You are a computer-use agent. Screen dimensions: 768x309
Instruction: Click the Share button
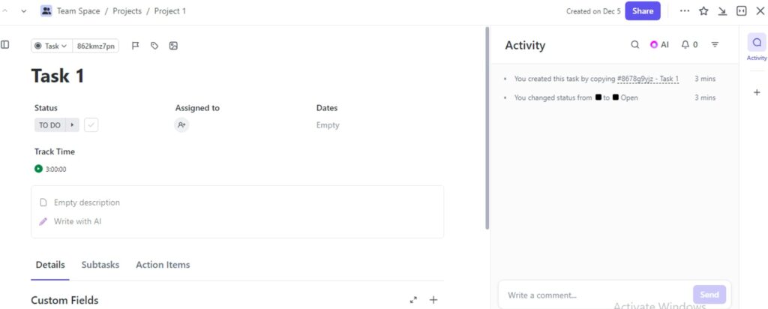(643, 10)
